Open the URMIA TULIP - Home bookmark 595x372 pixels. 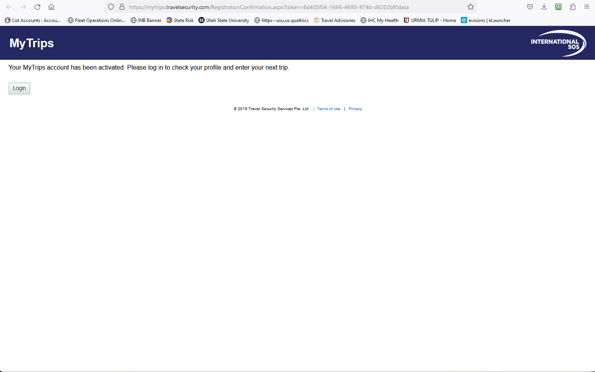click(x=430, y=20)
